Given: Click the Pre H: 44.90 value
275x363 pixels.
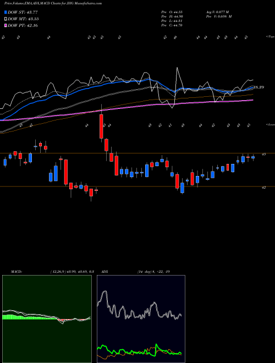Looking at the screenshot, I should click(x=172, y=16).
